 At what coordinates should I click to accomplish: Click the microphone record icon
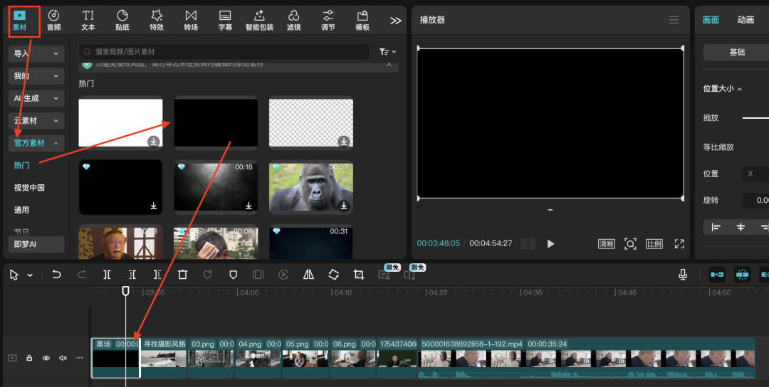click(x=683, y=275)
